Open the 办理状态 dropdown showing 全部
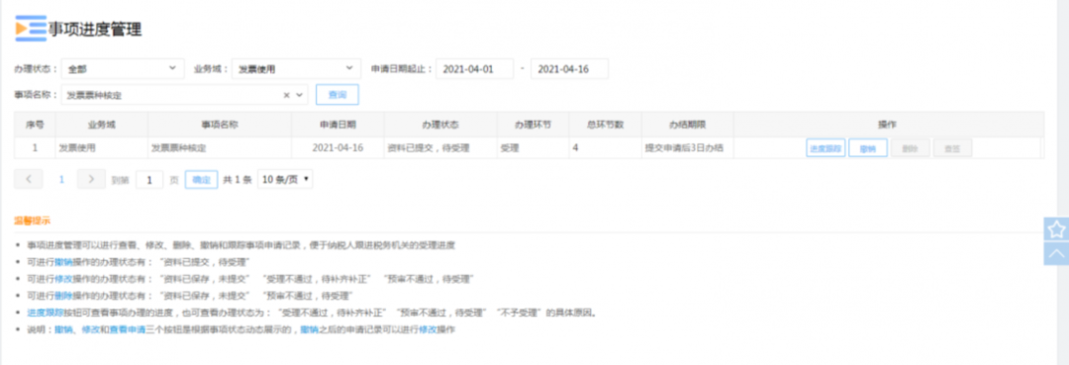Screen dimensions: 1069x365 tap(123, 69)
